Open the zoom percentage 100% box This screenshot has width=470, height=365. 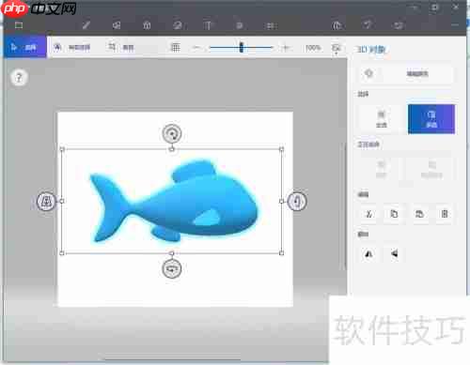(x=313, y=48)
